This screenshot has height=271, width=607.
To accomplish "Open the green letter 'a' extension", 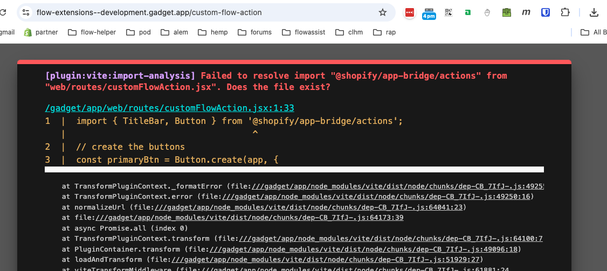I will [x=468, y=12].
